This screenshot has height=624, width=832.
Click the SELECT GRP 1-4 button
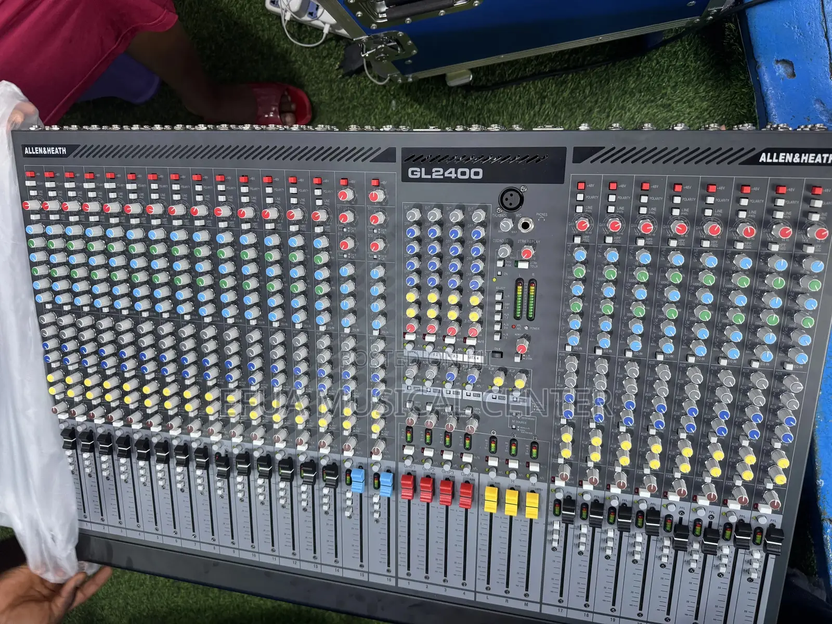[x=499, y=306]
